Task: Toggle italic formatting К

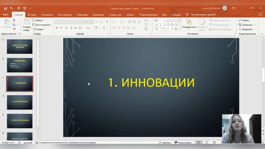Action: [62, 28]
